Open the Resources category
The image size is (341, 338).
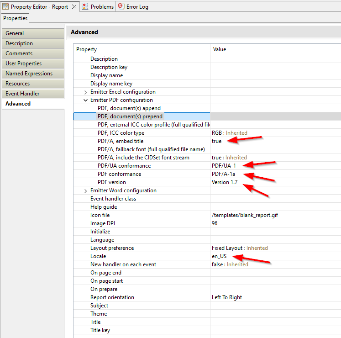click(33, 83)
